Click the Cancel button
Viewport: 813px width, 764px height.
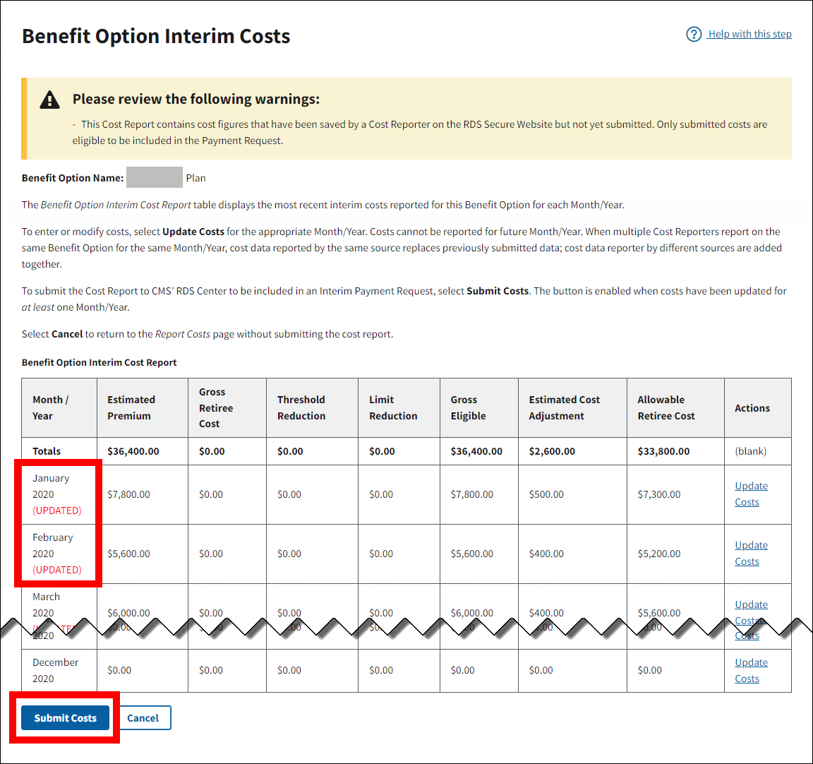[x=143, y=718]
